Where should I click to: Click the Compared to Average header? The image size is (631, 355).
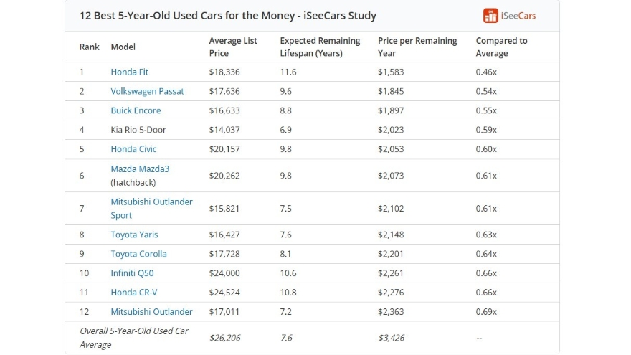click(x=501, y=47)
